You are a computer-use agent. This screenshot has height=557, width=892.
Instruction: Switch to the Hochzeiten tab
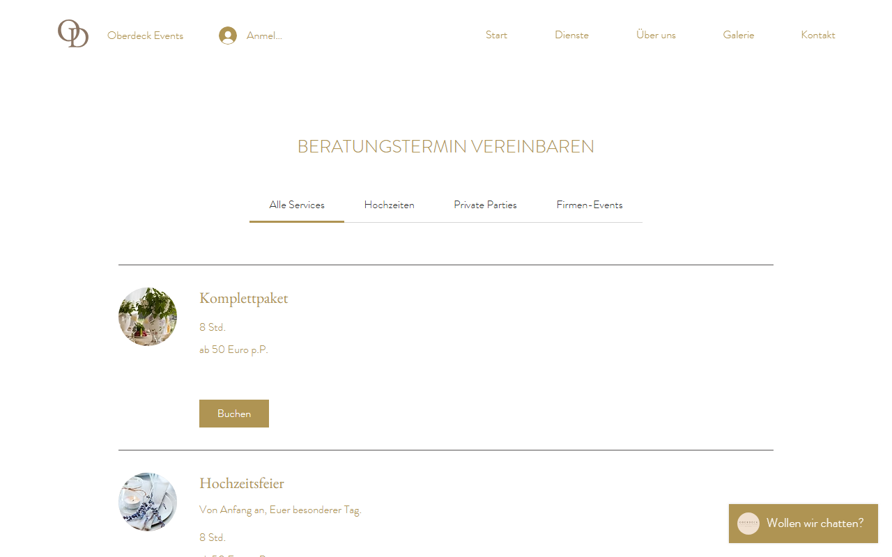coord(389,205)
